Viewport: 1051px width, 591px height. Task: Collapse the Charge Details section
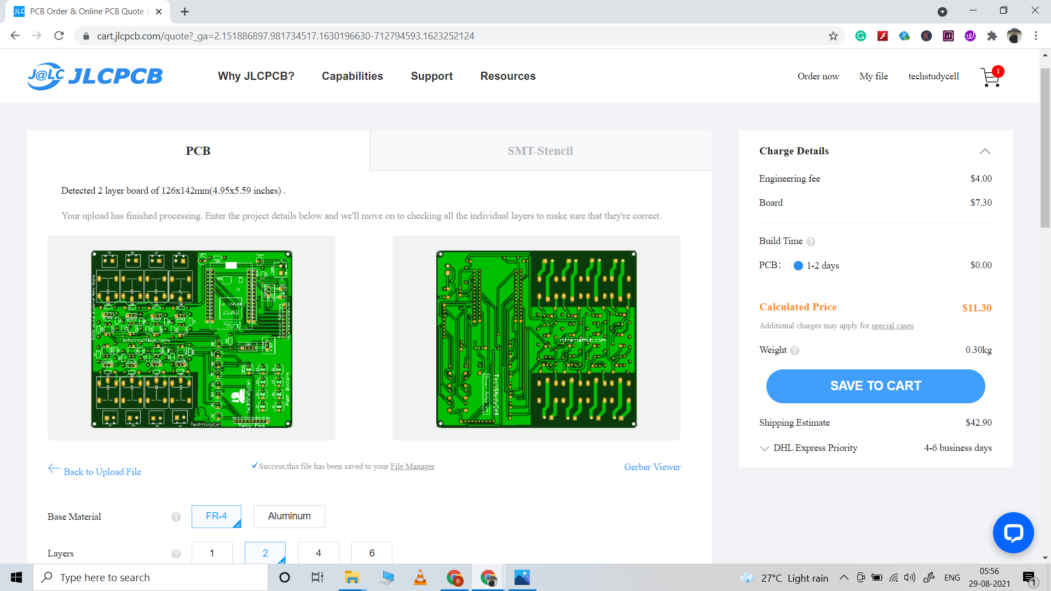(x=985, y=152)
